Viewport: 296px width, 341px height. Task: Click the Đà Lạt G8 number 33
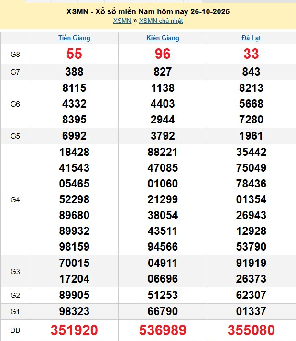click(251, 54)
